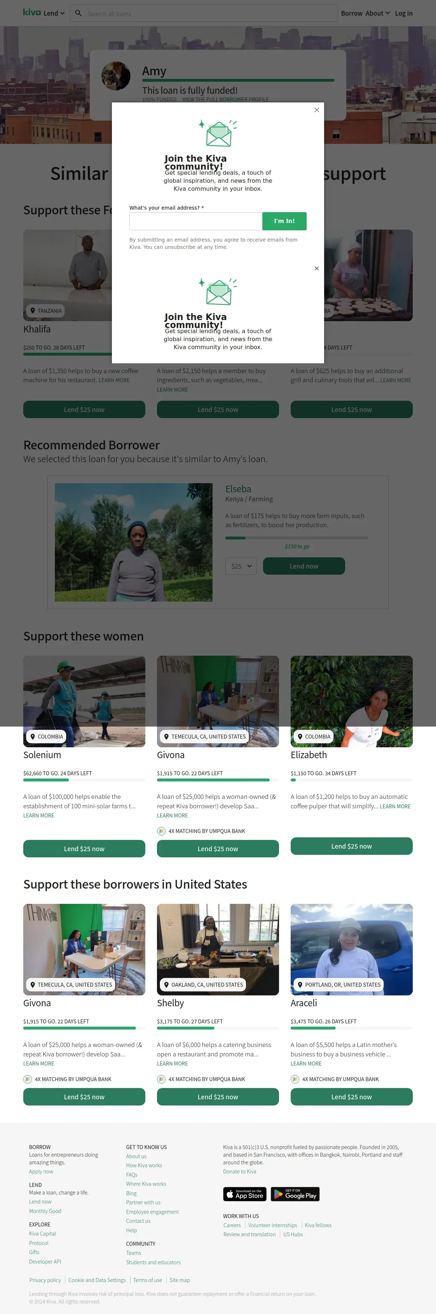This screenshot has width=436, height=1314.
Task: Click the email address input field
Action: tap(196, 221)
